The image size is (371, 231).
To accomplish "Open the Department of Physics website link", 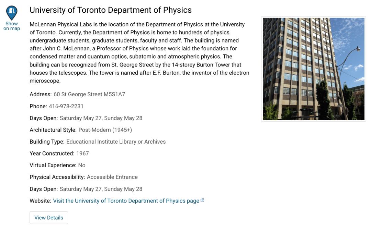I will tap(126, 201).
